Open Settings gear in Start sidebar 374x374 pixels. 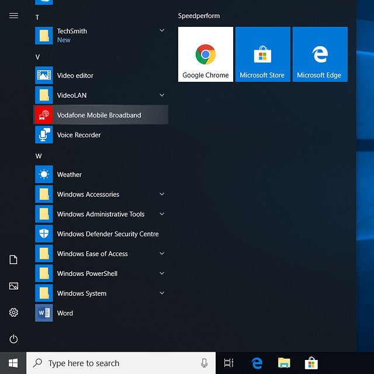point(13,313)
